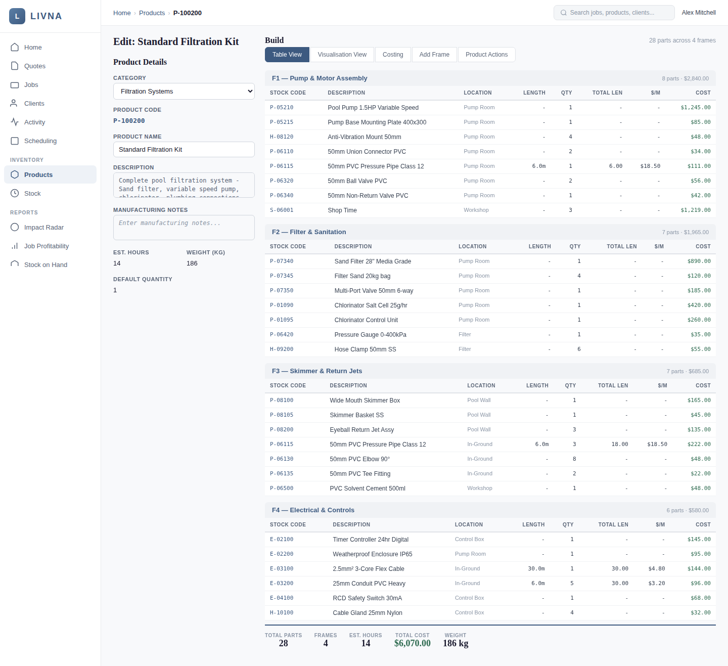Image resolution: width=728 pixels, height=666 pixels.
Task: Open the Impact Radar report icon
Action: 15,227
